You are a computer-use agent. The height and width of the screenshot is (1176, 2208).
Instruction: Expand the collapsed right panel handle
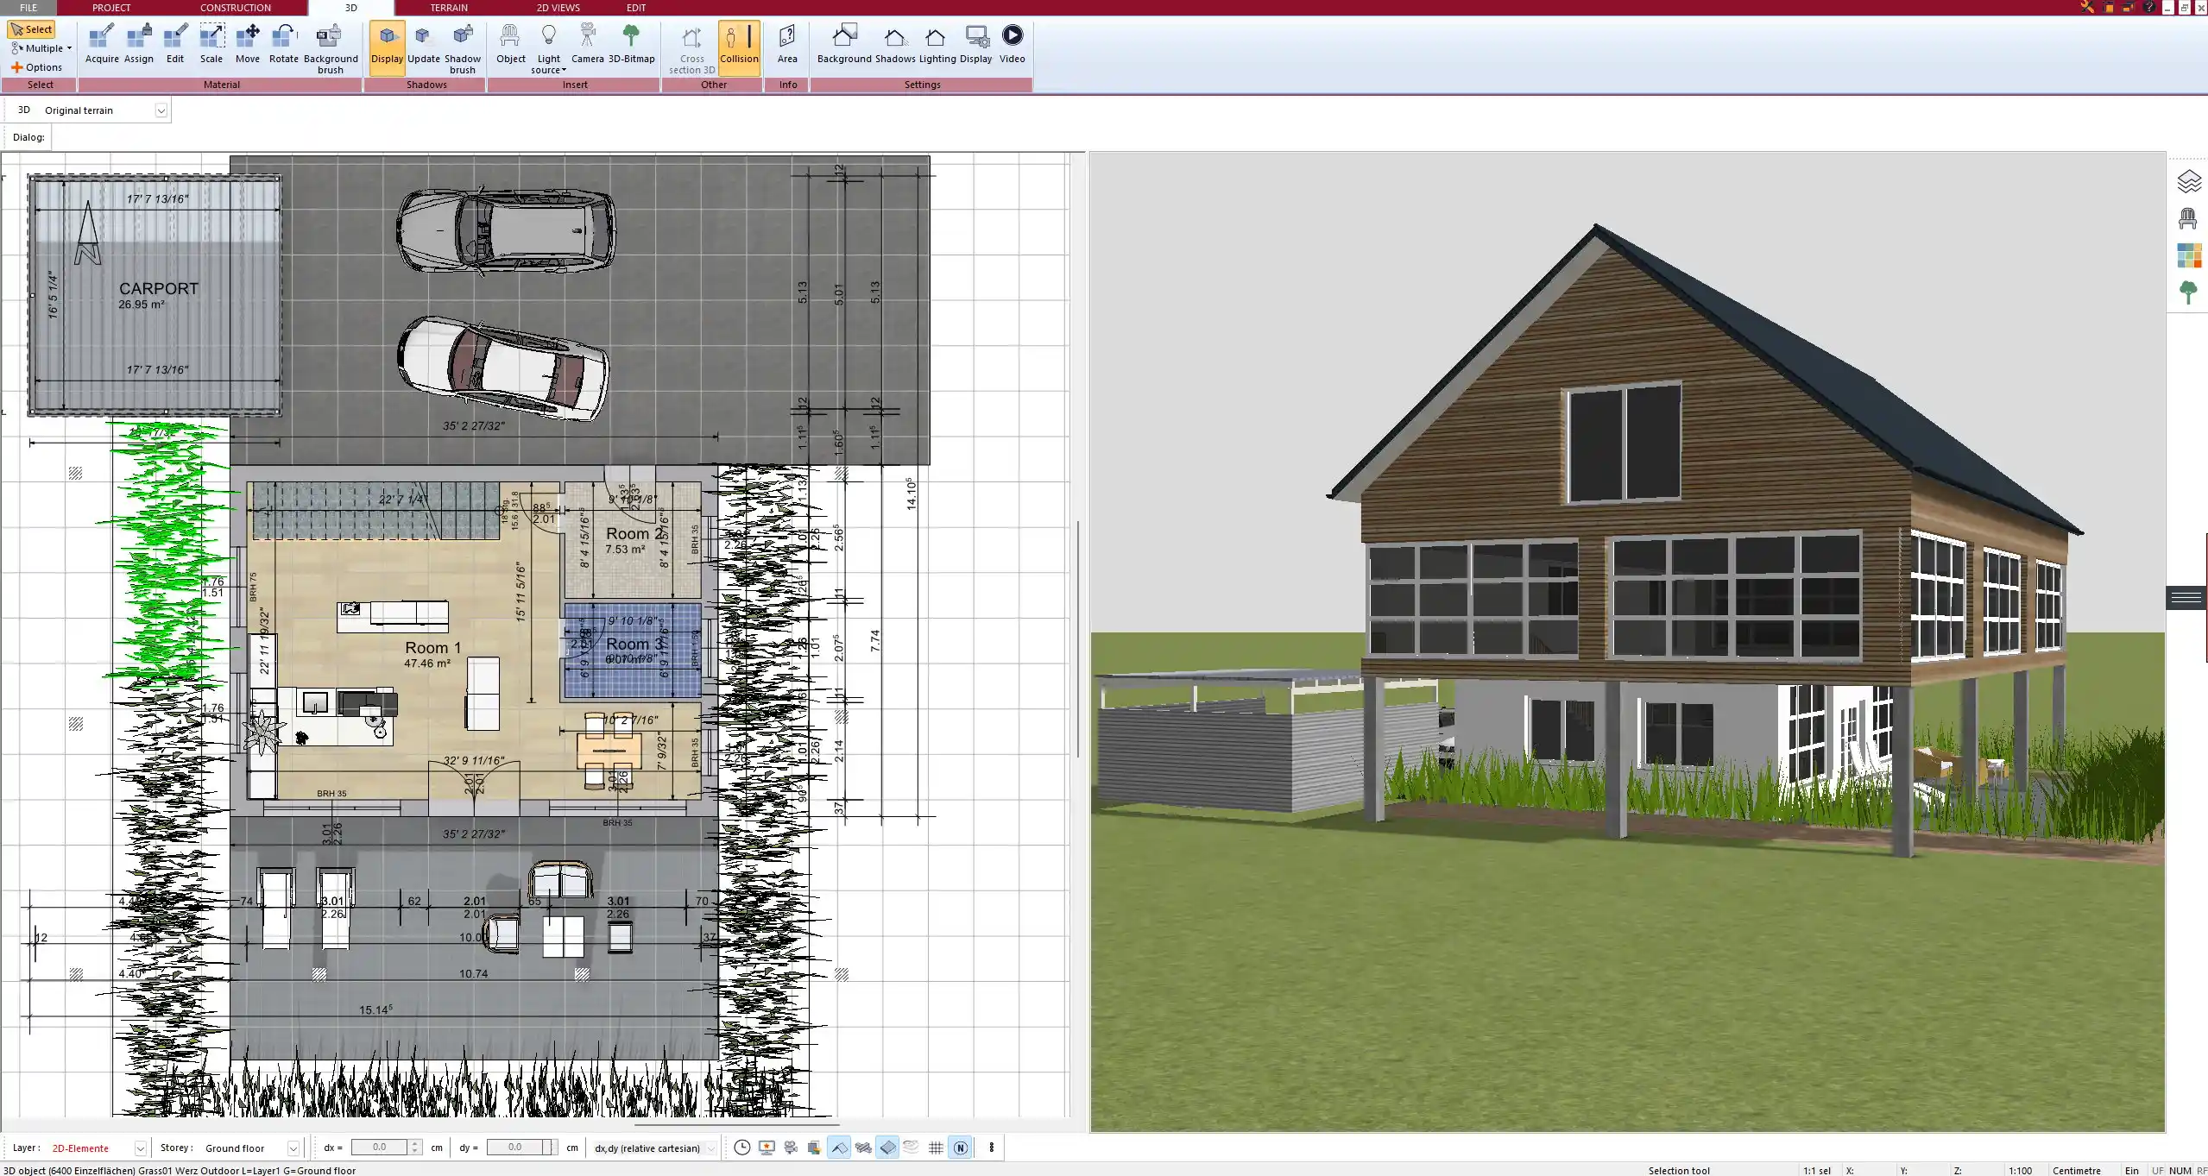(x=2186, y=597)
